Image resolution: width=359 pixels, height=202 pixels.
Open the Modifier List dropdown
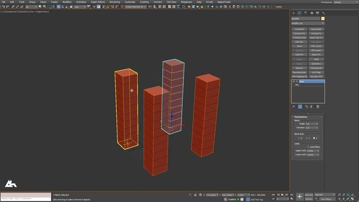tap(308, 24)
